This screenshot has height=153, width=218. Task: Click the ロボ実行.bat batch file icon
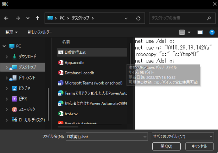coord(60,52)
